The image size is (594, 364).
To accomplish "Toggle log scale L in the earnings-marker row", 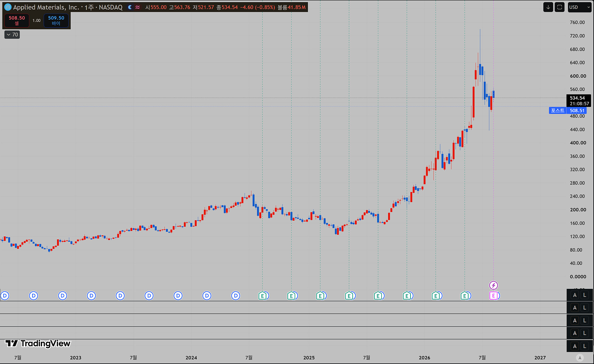I will [x=585, y=295].
